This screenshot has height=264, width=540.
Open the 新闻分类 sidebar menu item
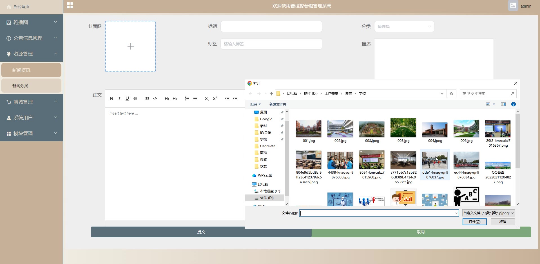click(31, 86)
